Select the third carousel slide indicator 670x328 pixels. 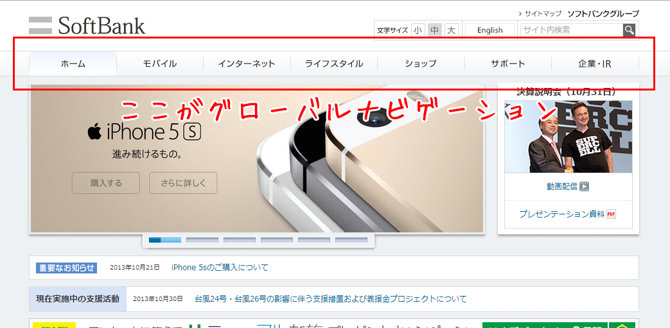[240, 240]
